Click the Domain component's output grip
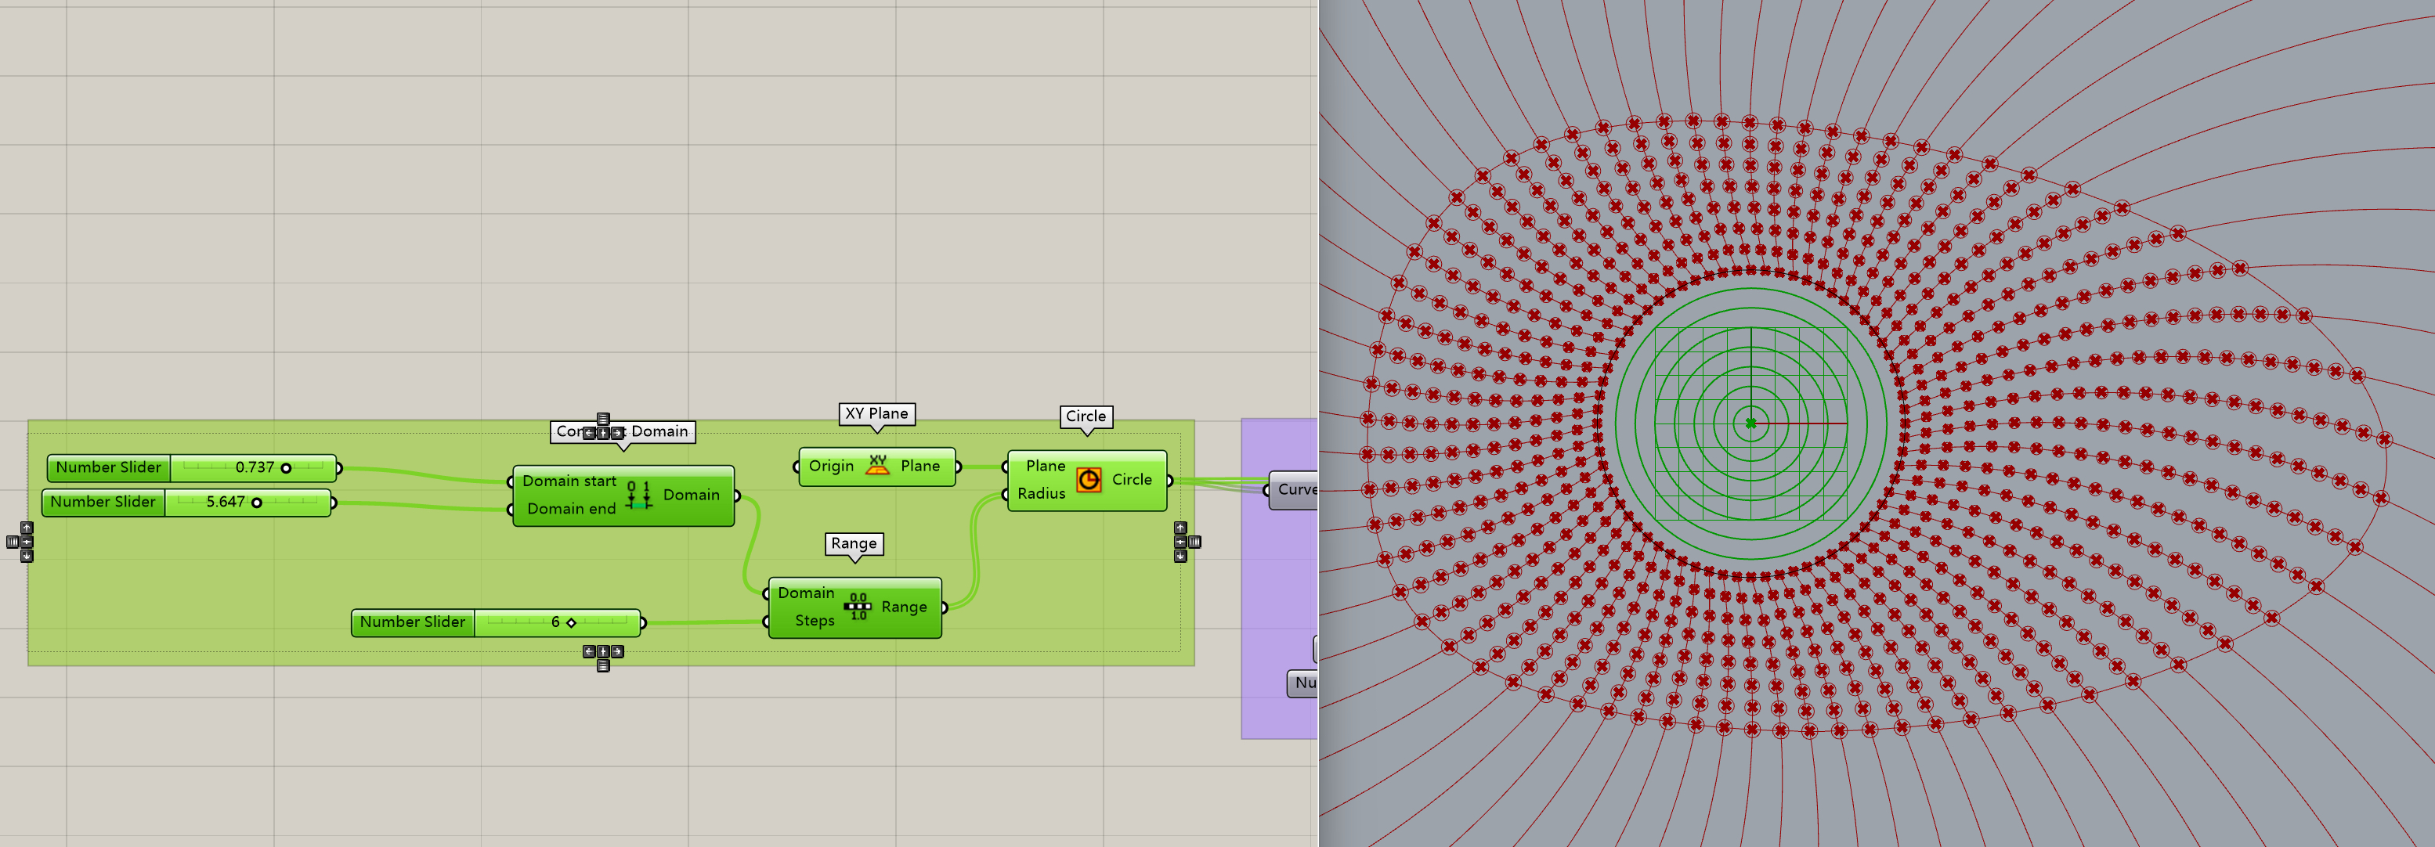The width and height of the screenshot is (2435, 847). tap(736, 496)
